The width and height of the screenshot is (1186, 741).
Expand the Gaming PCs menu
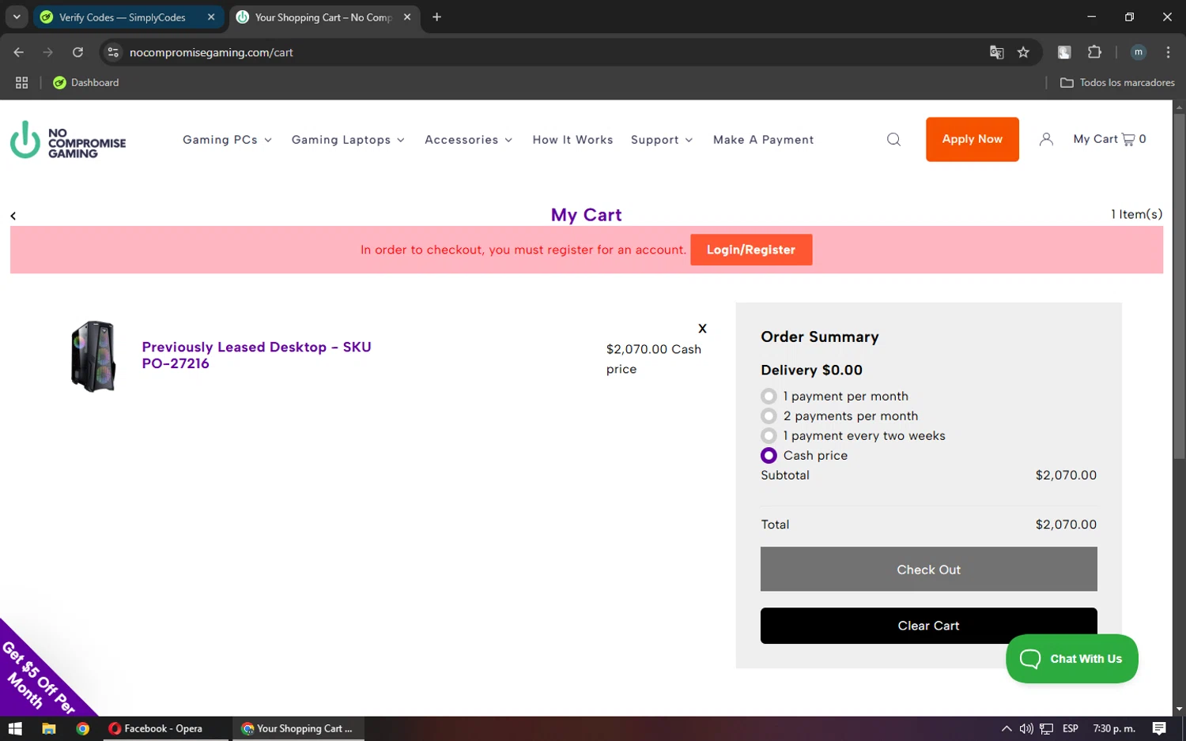(227, 140)
